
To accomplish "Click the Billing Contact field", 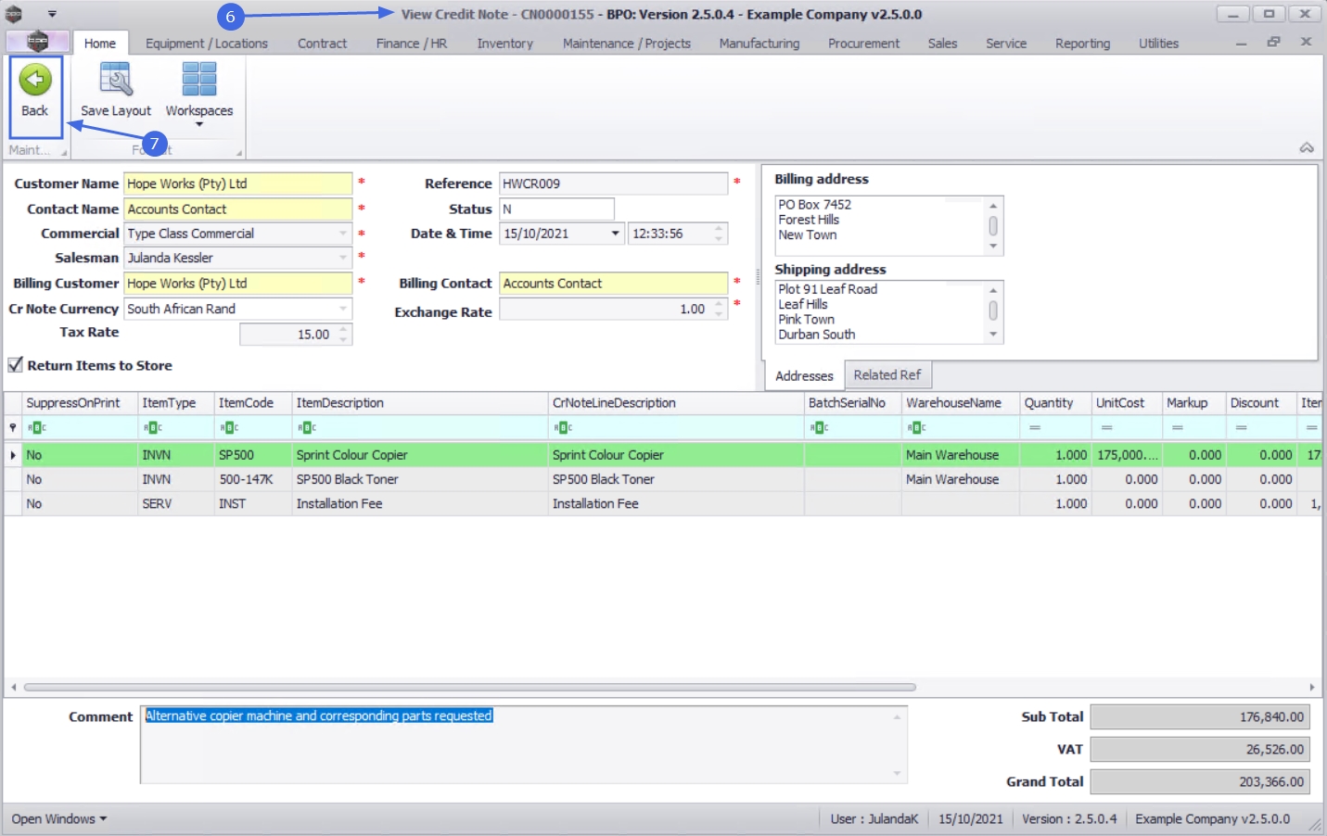I will (x=613, y=284).
